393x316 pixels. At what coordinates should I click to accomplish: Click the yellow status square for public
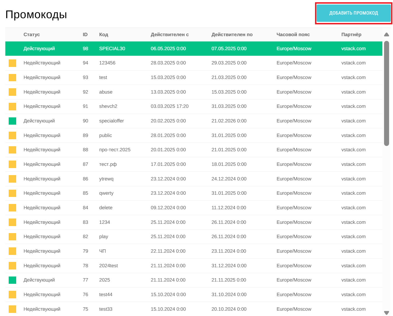pyautogui.click(x=12, y=135)
